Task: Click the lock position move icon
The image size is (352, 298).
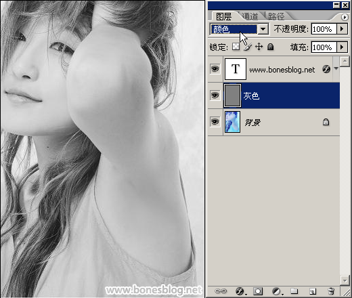Action: point(259,47)
